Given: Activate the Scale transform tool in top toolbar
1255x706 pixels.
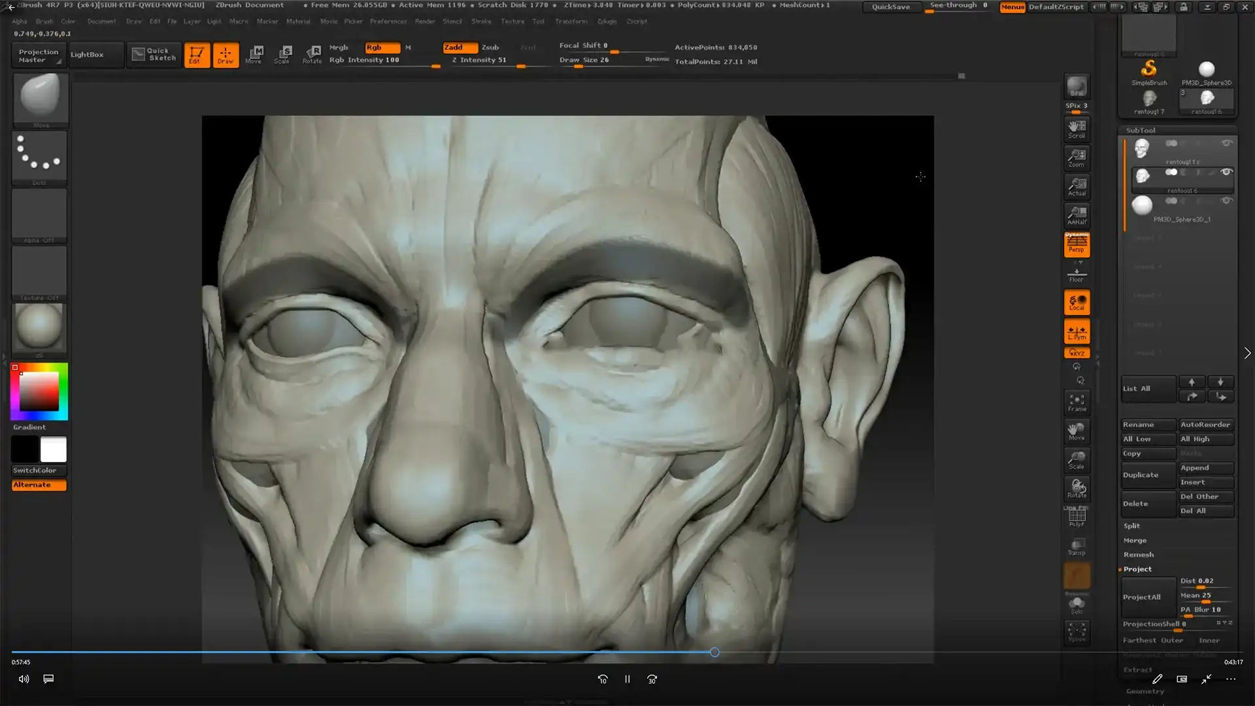Looking at the screenshot, I should coord(282,54).
